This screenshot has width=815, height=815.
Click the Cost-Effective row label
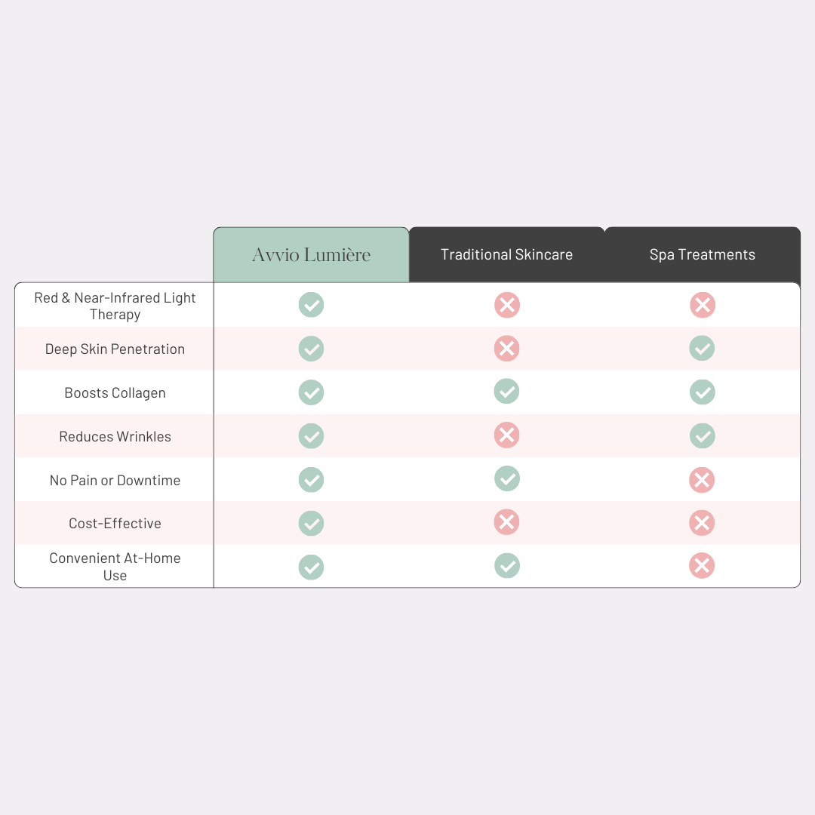(115, 523)
